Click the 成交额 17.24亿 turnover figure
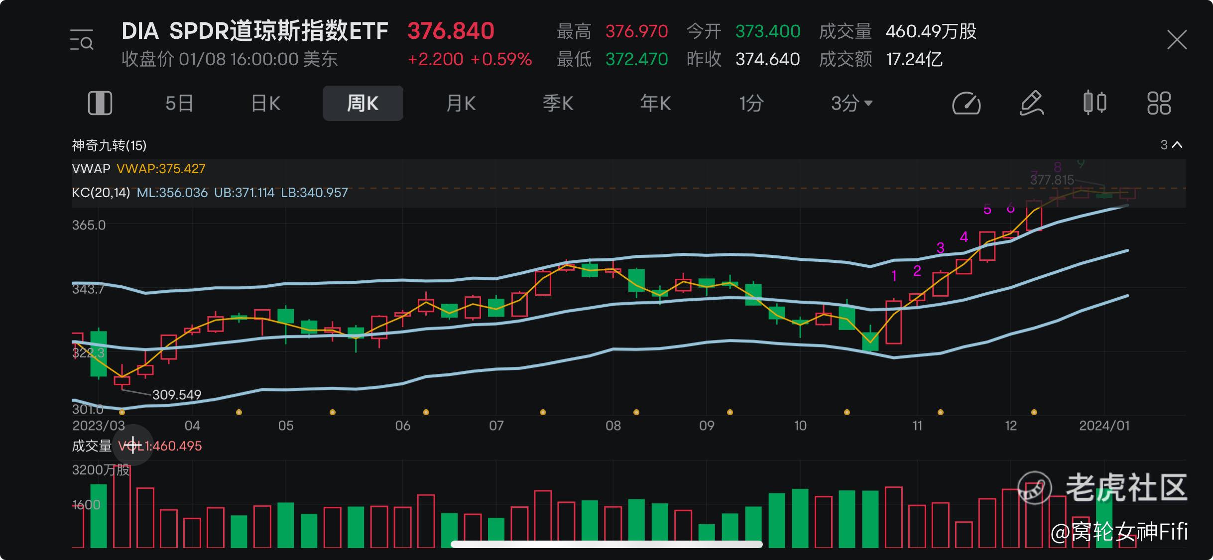 tap(881, 59)
